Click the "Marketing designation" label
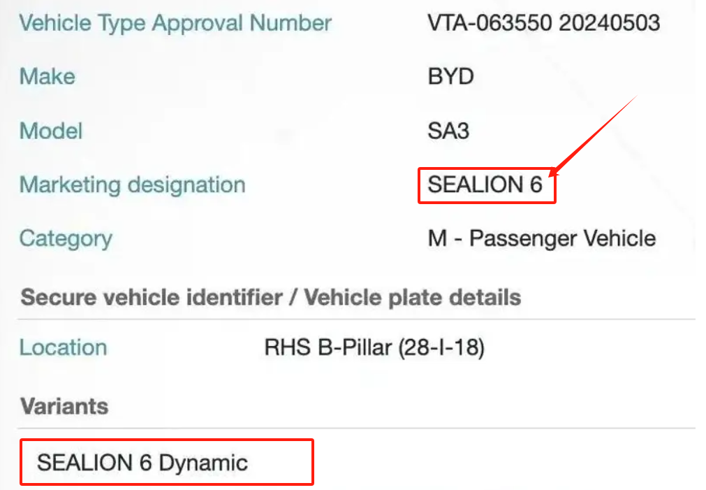Screen dimensions: 706x490 133,185
